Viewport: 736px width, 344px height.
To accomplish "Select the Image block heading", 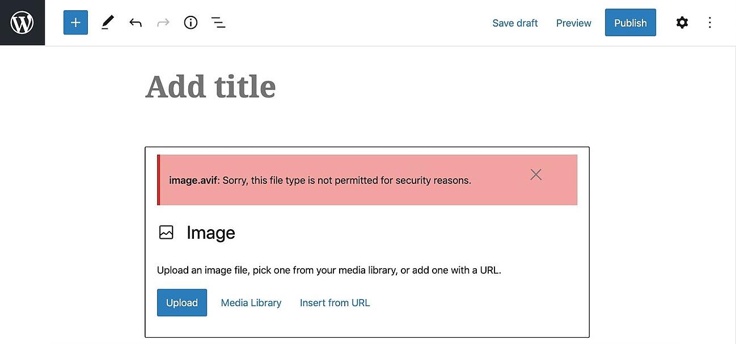I will coord(211,233).
